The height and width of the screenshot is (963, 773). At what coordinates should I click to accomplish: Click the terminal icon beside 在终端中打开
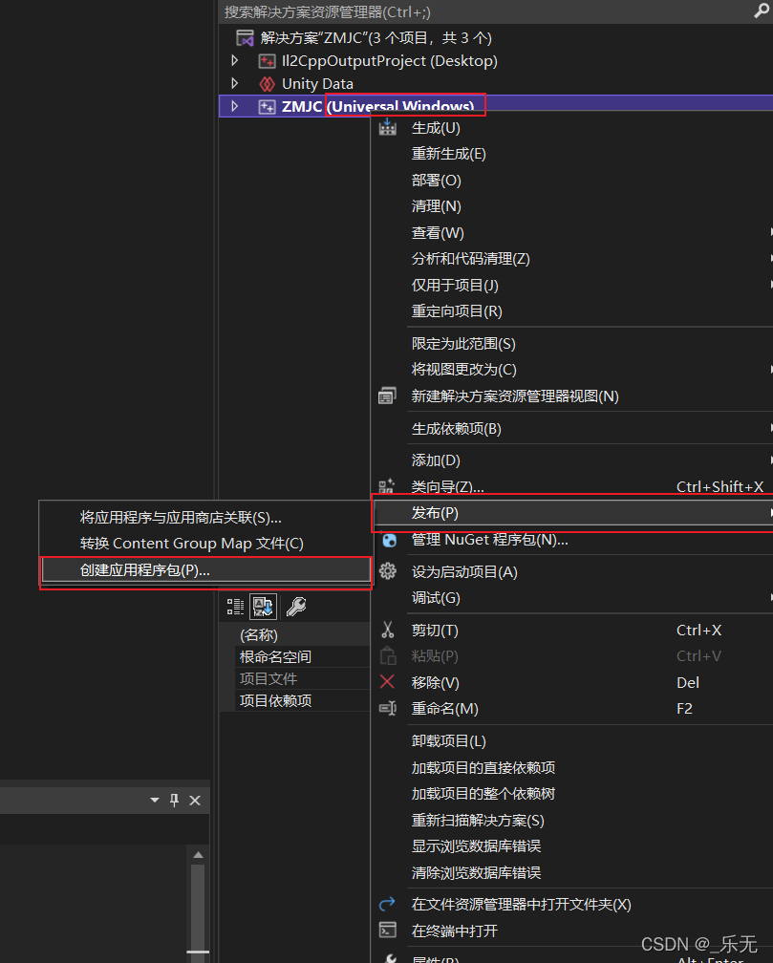387,931
